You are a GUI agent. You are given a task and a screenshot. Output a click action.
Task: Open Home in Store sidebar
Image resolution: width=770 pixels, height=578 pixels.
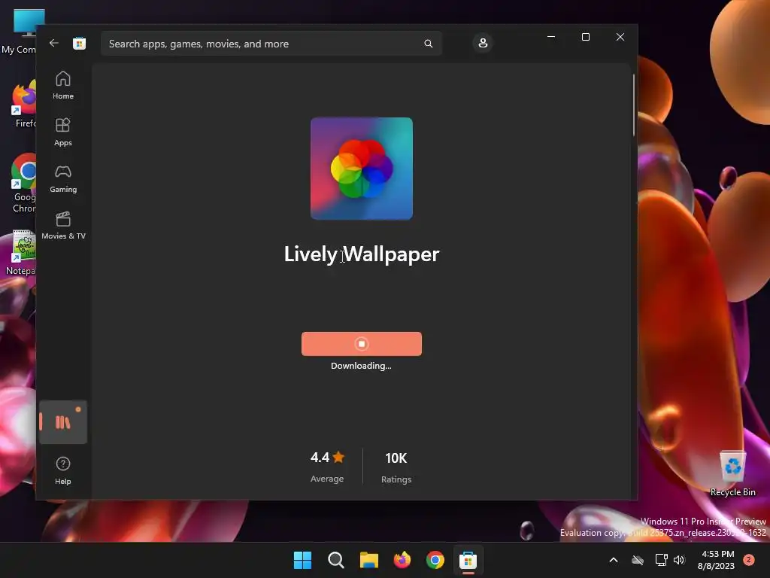click(x=63, y=86)
